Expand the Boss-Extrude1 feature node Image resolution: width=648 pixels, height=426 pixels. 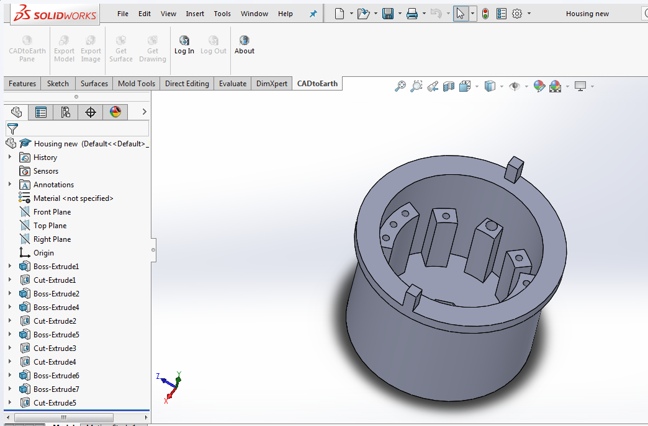coord(10,267)
